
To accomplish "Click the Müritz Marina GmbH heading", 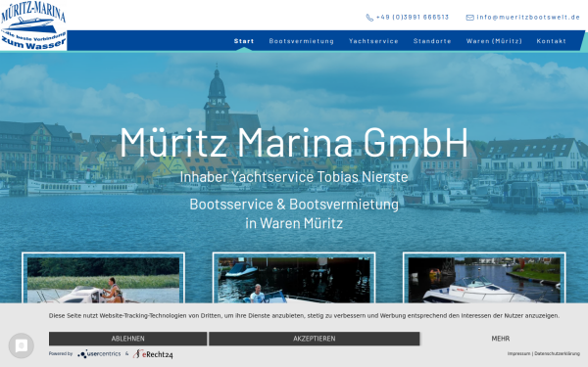I will pyautogui.click(x=294, y=143).
